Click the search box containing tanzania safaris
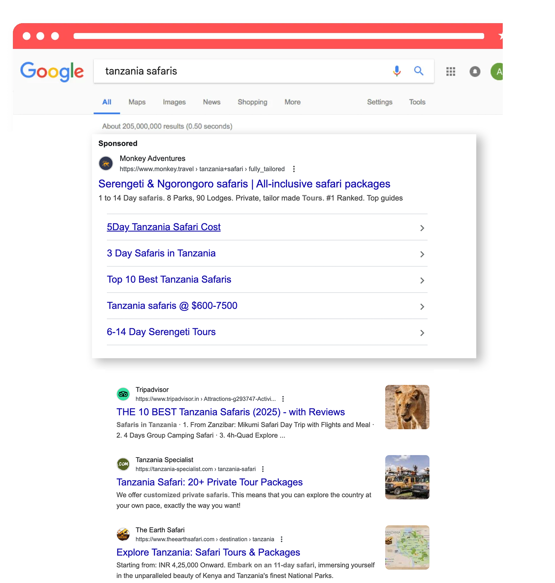Viewport: 555px width, 583px height. pos(242,71)
